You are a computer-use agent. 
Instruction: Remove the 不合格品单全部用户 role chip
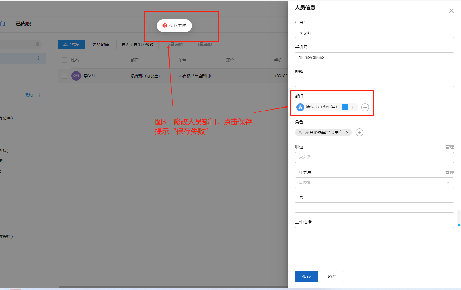click(x=347, y=132)
